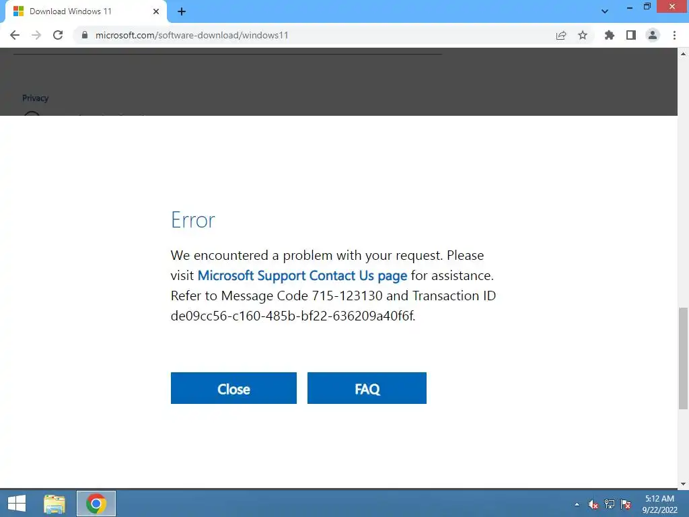689x517 pixels.
Task: Click the Chrome taskbar icon
Action: click(x=96, y=504)
